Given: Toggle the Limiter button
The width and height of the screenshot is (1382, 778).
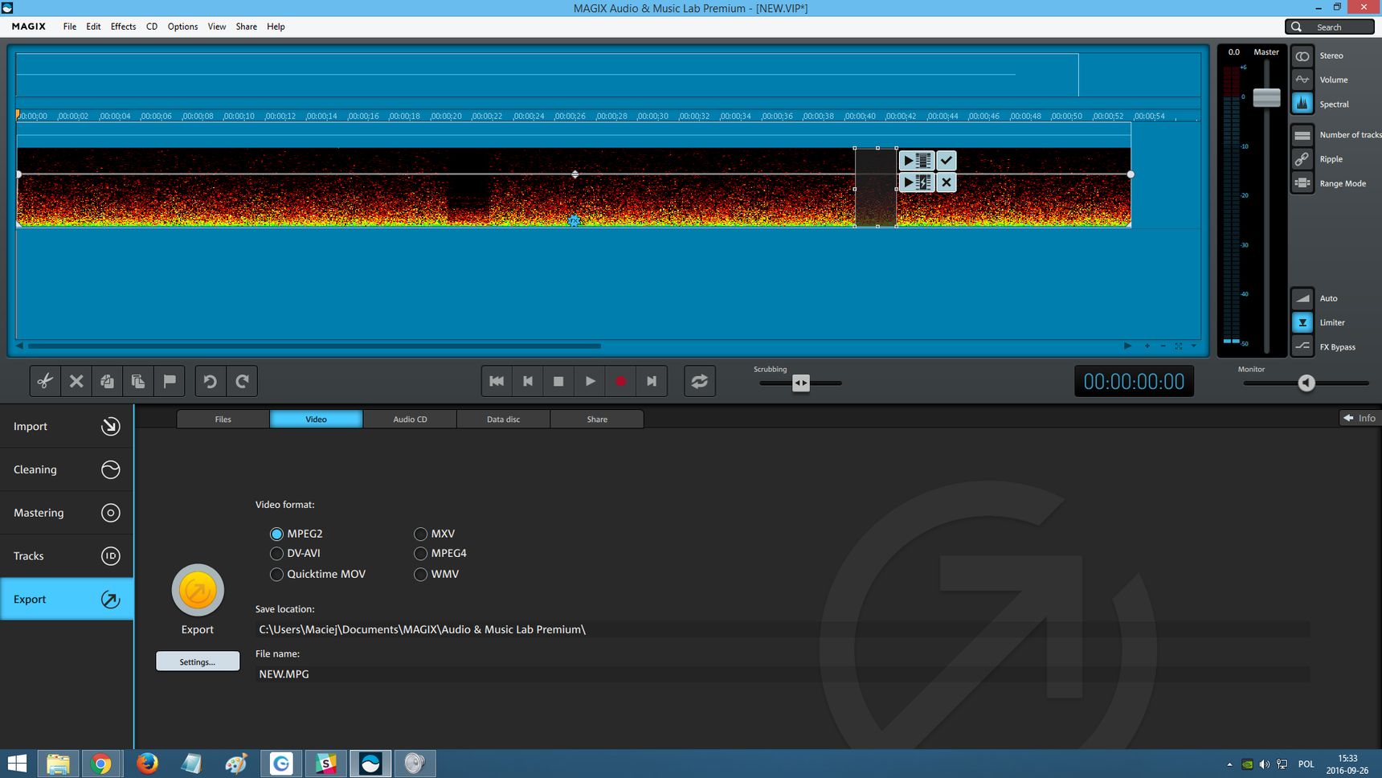Looking at the screenshot, I should pos(1302,322).
